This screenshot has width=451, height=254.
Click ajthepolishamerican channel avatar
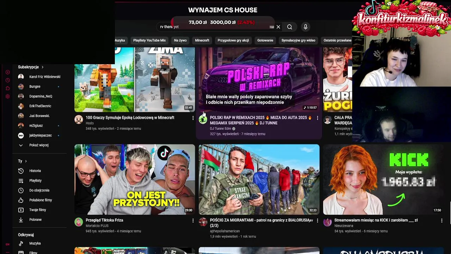pyautogui.click(x=203, y=222)
